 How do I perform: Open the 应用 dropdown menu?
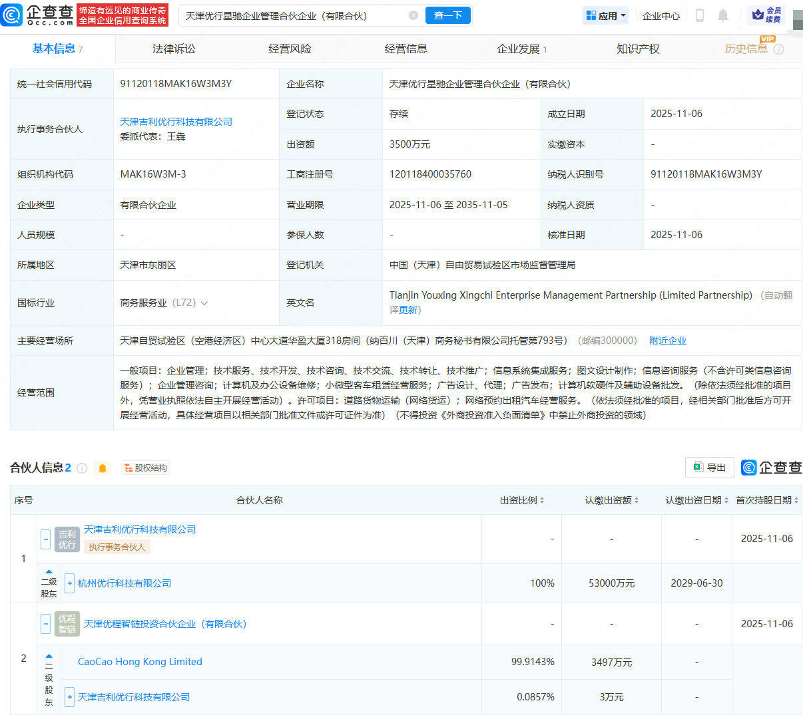pyautogui.click(x=605, y=15)
